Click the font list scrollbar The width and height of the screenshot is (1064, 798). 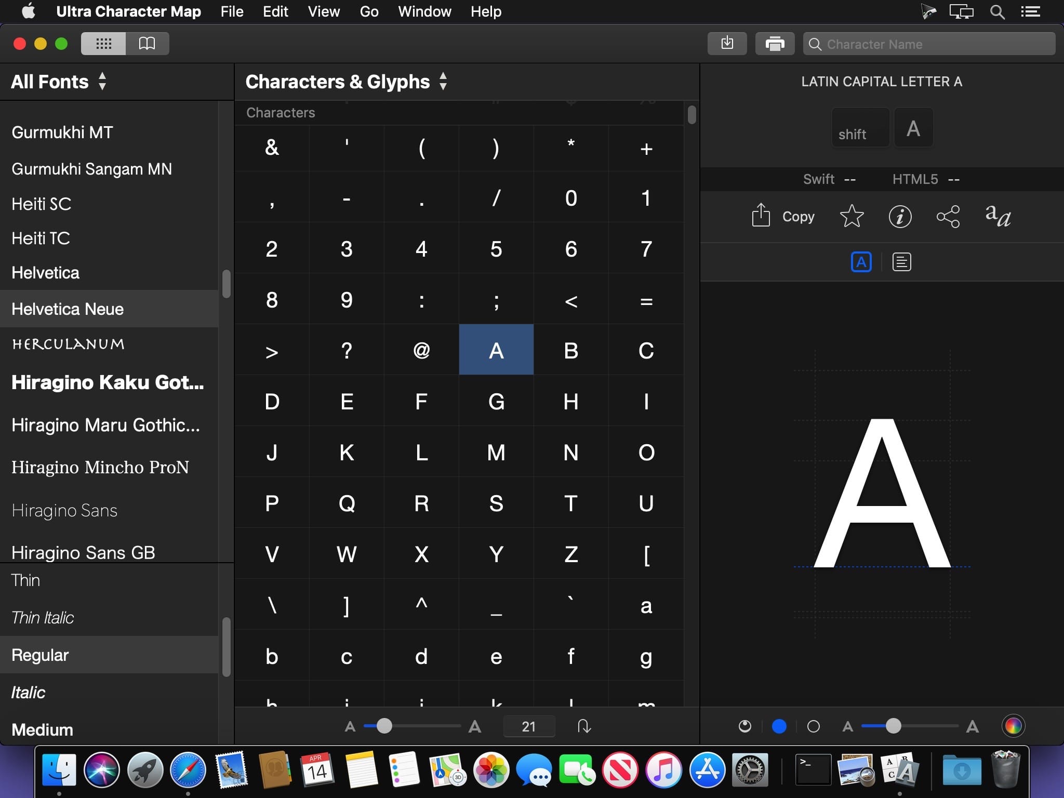226,284
